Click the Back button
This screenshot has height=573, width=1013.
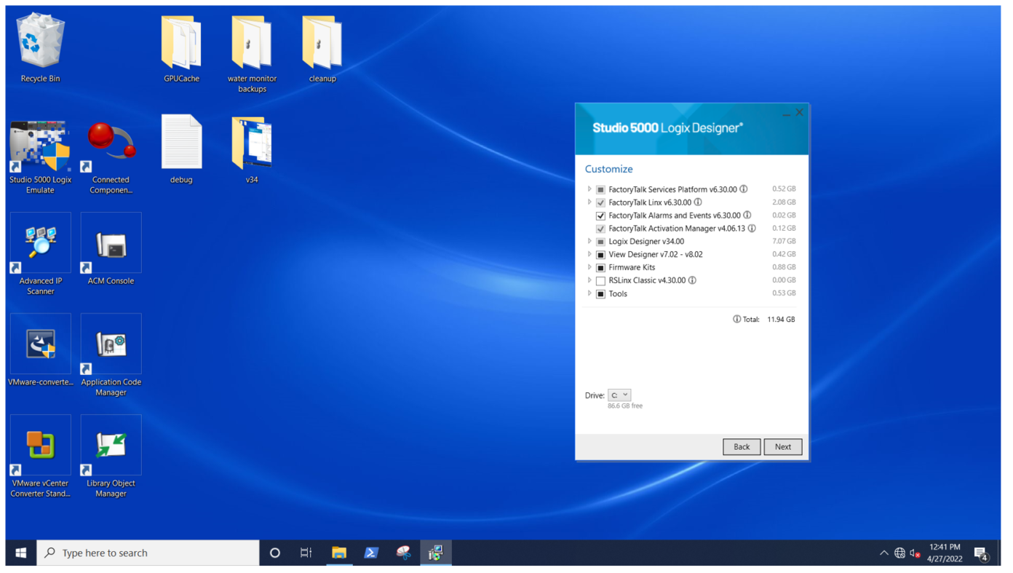(741, 447)
